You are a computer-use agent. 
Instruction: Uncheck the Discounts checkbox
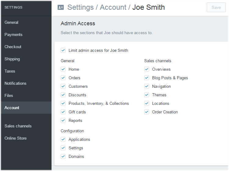click(63, 95)
